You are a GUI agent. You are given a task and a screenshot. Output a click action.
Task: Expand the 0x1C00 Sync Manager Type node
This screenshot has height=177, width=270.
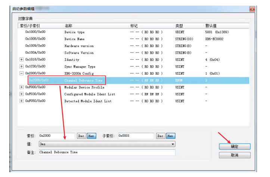(21, 66)
